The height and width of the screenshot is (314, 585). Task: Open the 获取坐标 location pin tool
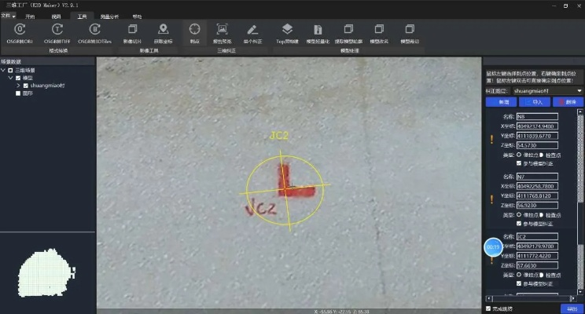click(163, 31)
